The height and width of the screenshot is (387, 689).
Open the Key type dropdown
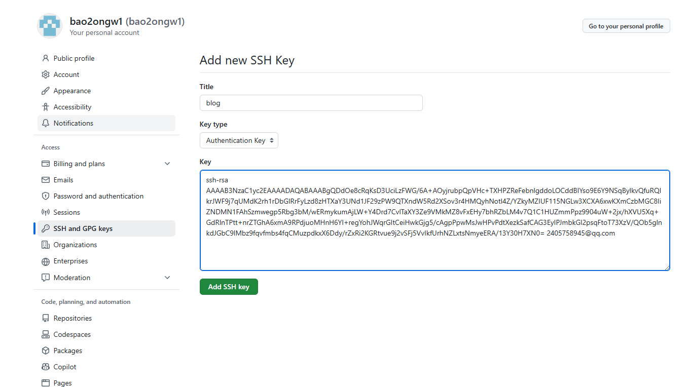pos(239,140)
